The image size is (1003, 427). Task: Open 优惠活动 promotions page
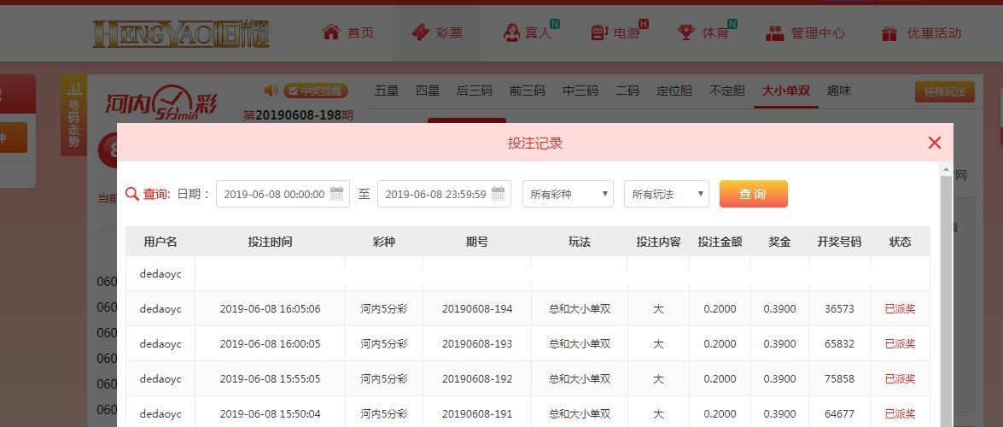click(921, 33)
